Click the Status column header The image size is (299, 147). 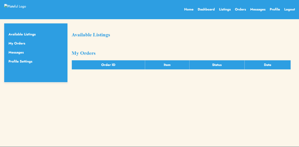tap(217, 65)
